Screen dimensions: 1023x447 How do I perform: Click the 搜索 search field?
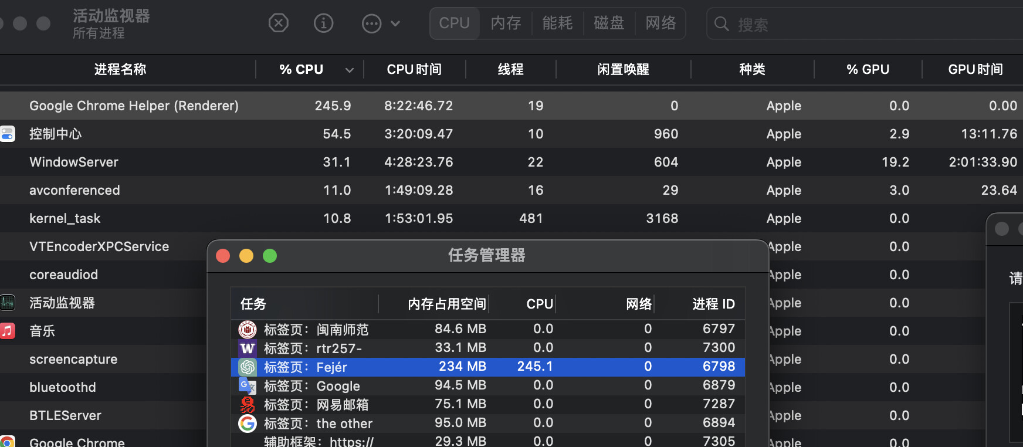[x=865, y=24]
